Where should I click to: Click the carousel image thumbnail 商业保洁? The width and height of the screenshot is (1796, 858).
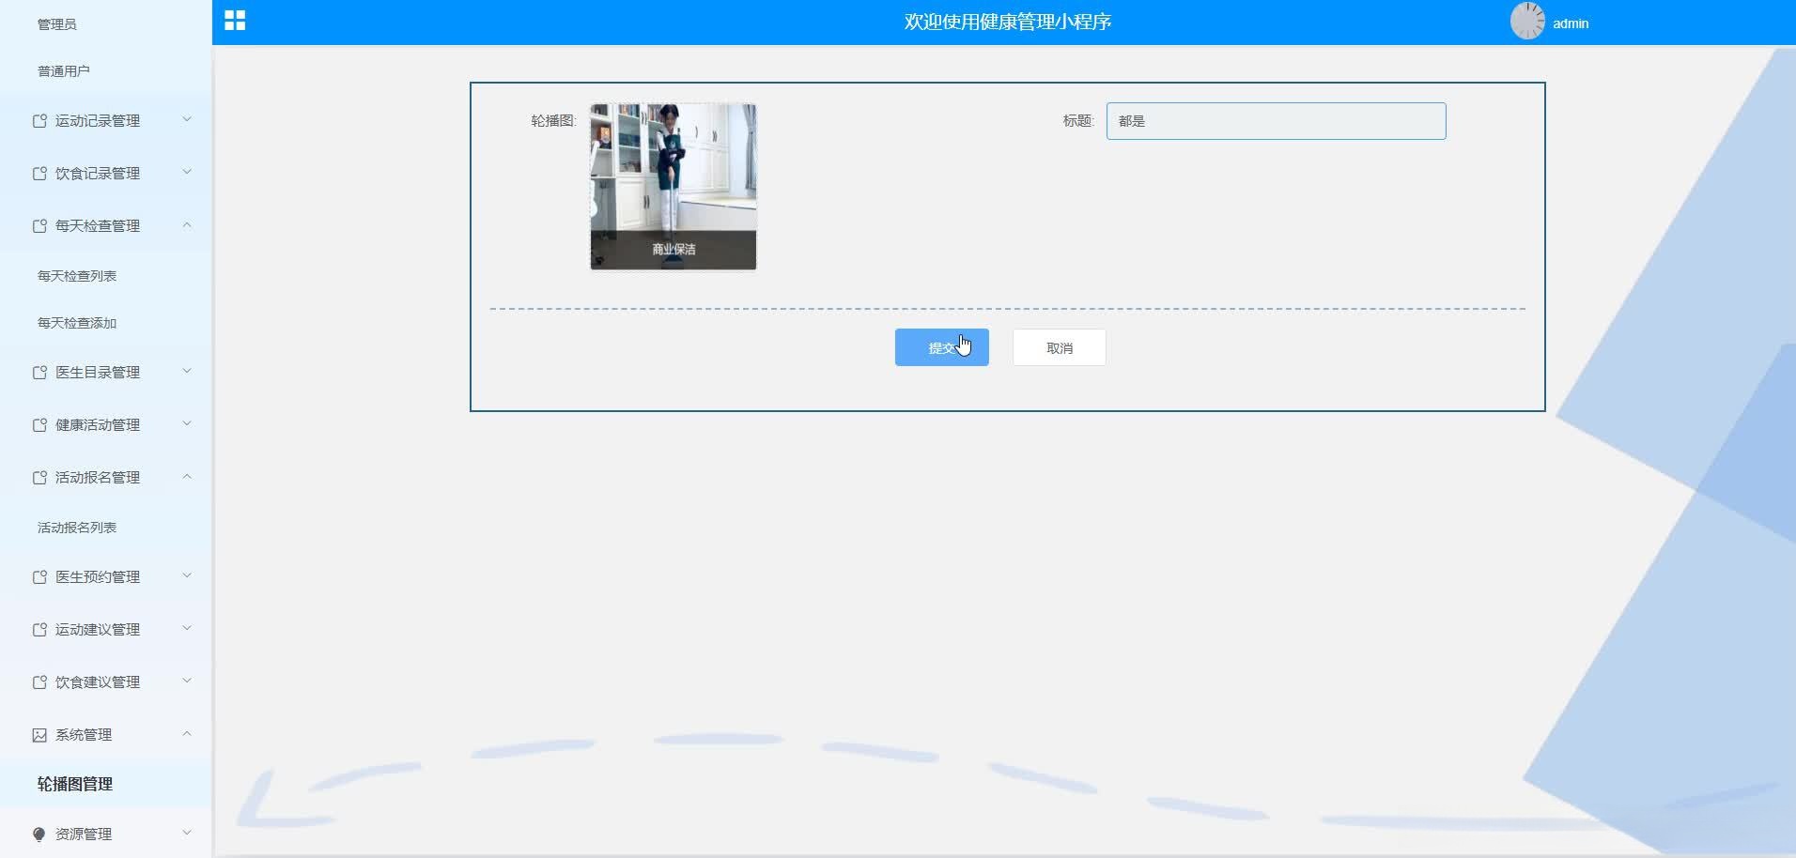[x=671, y=186]
